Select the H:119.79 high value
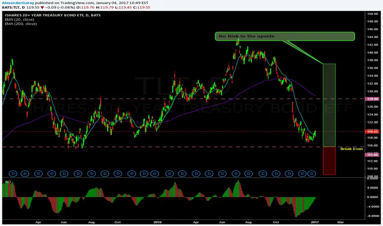Viewport: 383px width, 226px height. click(104, 7)
